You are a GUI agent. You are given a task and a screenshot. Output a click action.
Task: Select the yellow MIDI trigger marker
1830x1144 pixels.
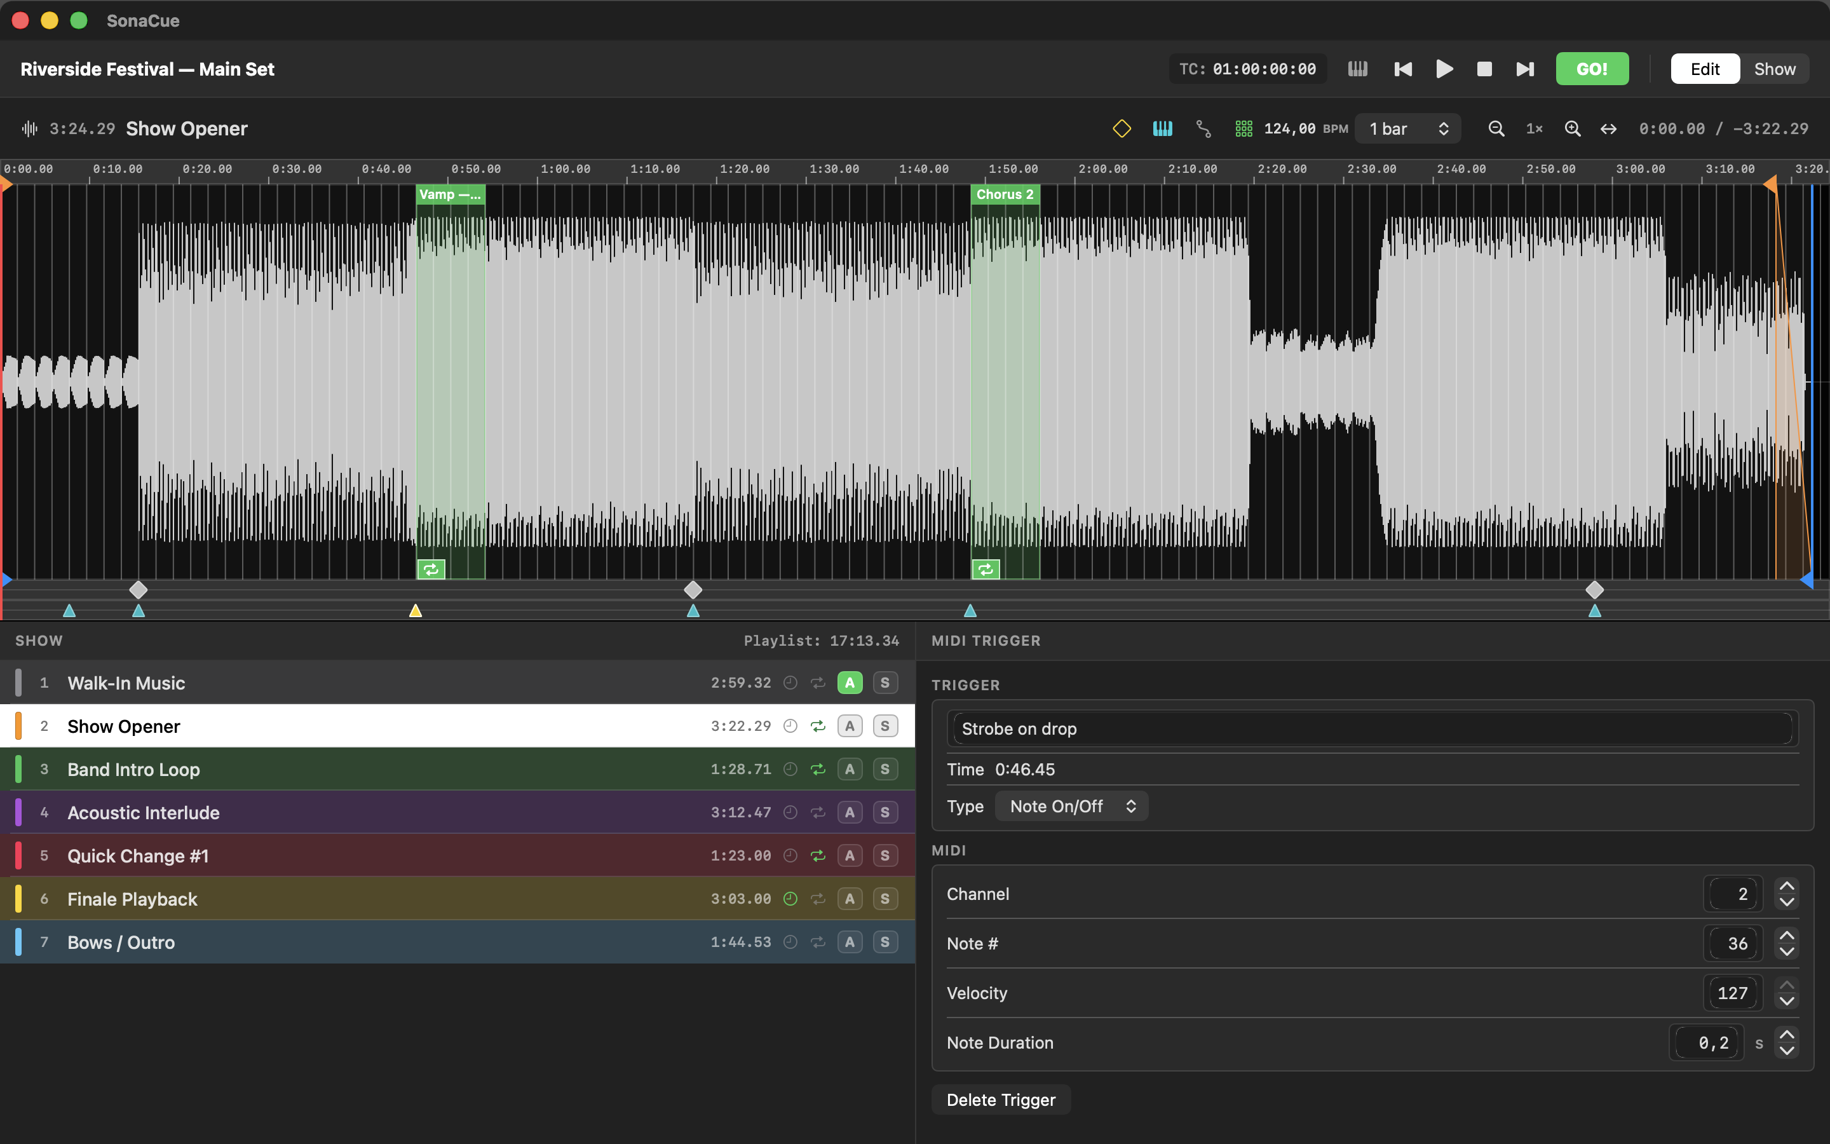(x=415, y=611)
